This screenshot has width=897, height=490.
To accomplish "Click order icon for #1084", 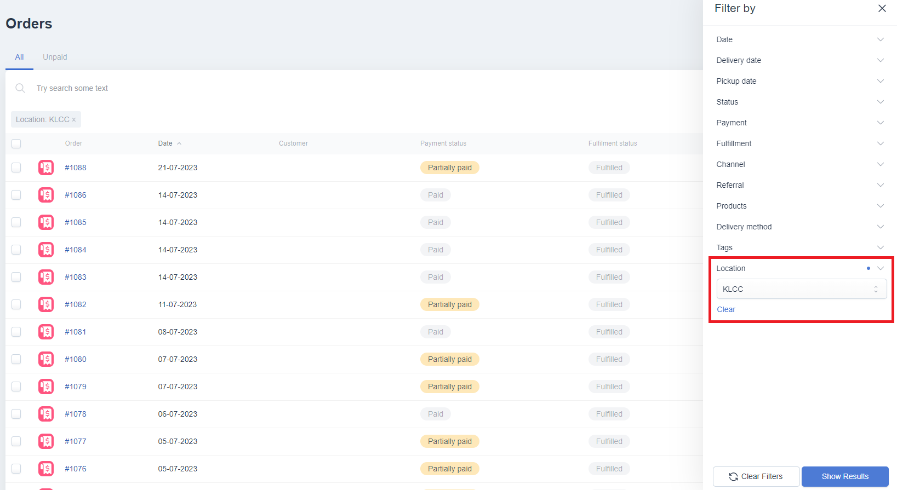I will tap(46, 250).
